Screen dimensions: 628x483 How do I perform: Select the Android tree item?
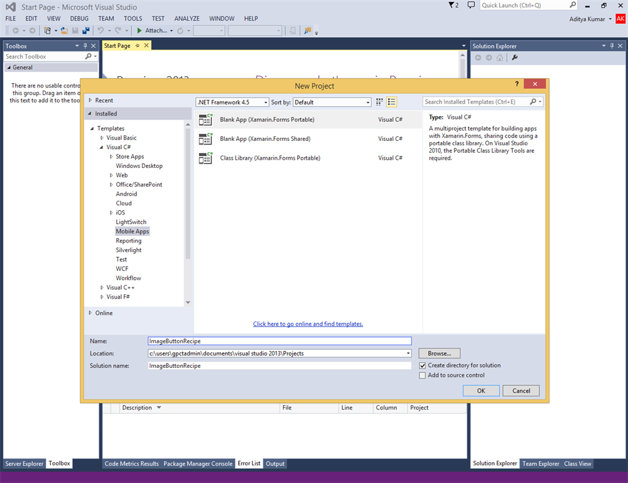[127, 194]
